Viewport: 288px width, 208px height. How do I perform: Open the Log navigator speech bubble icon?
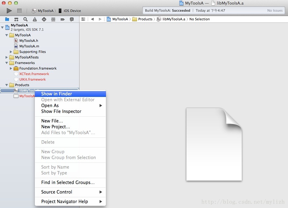72,19
